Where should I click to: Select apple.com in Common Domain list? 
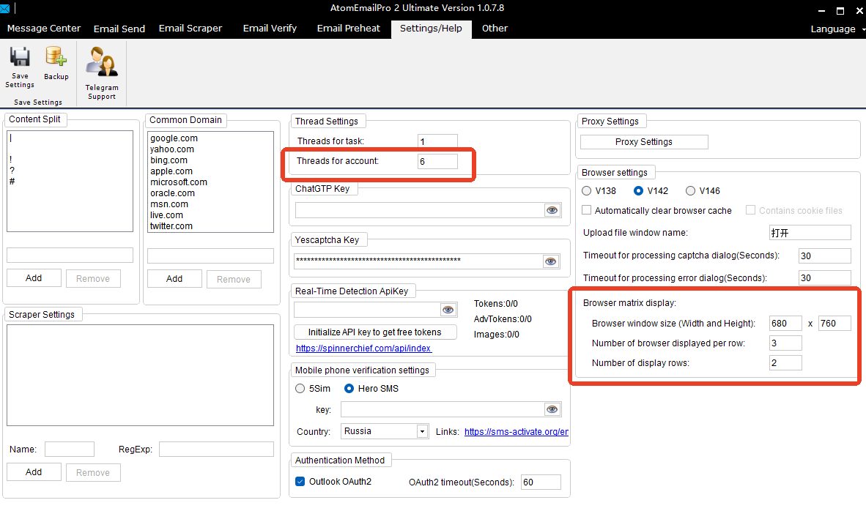point(171,171)
